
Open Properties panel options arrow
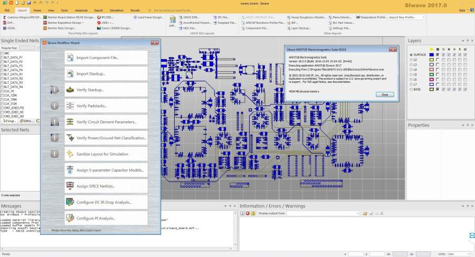point(463,125)
